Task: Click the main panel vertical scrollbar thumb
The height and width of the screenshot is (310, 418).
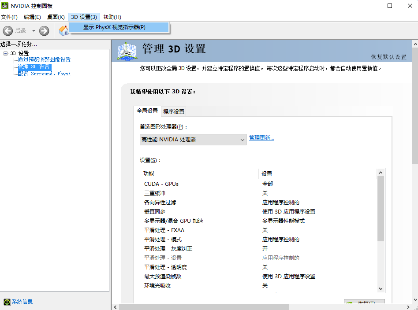Action: pos(415,106)
